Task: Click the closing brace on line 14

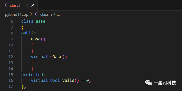Action: 32,69
